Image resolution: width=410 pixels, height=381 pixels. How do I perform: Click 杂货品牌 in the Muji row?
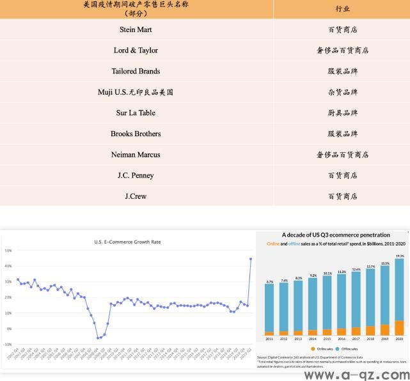pyautogui.click(x=343, y=92)
